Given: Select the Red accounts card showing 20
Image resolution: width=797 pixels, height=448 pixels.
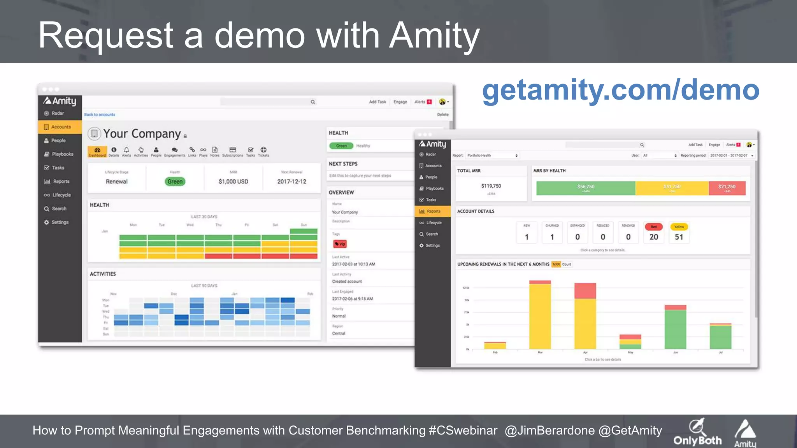Looking at the screenshot, I should point(654,233).
